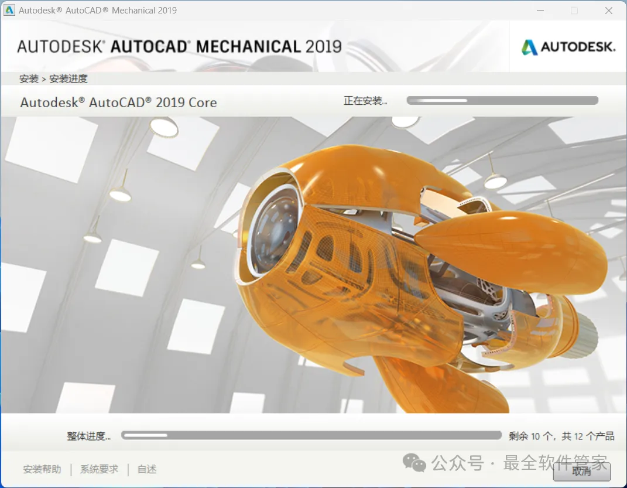Click the 整体进度 label
The height and width of the screenshot is (488, 627).
coord(88,436)
